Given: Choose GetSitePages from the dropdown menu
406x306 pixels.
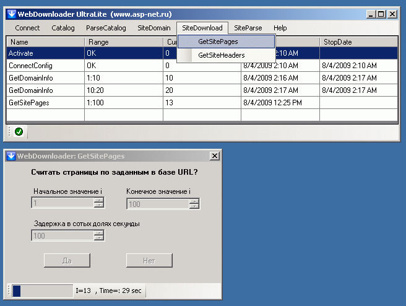Looking at the screenshot, I should pyautogui.click(x=226, y=42).
